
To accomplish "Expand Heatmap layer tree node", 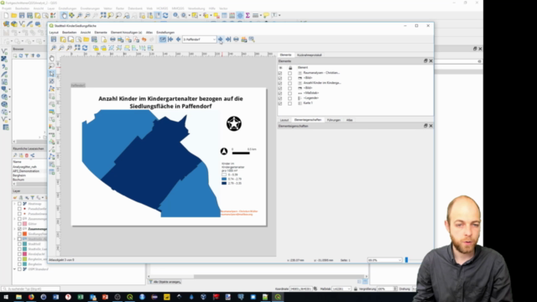I will coord(15,204).
